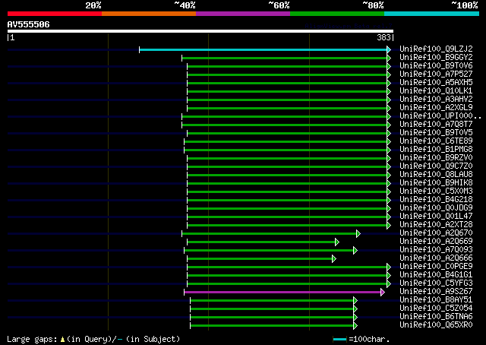The width and height of the screenshot is (486, 345).
Task: Click the green ~80% identity legend segment
Action: pyautogui.click(x=337, y=14)
